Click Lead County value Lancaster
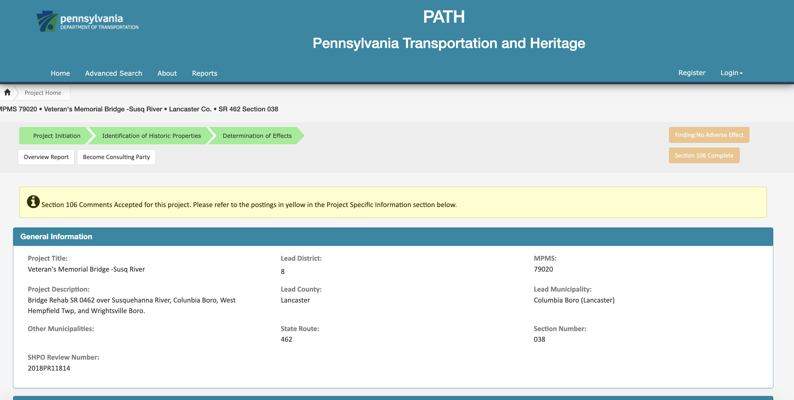The image size is (794, 400). (295, 300)
